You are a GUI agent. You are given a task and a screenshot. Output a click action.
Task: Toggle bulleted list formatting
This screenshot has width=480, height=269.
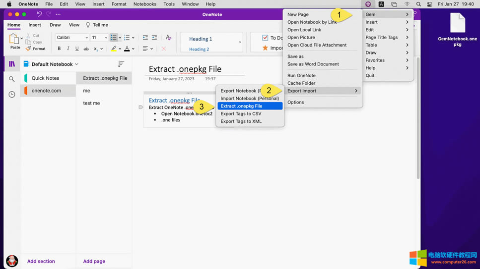point(114,38)
